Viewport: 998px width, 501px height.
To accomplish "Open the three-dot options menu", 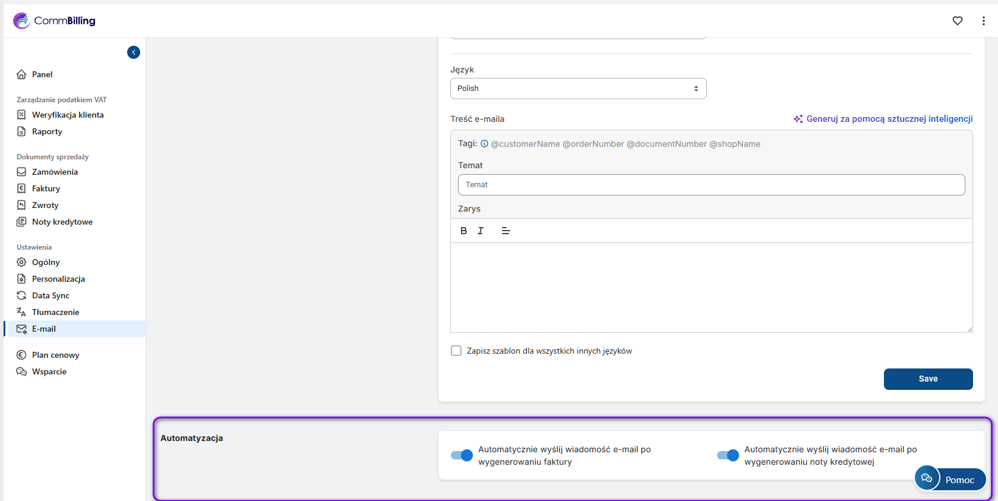I will (x=983, y=21).
